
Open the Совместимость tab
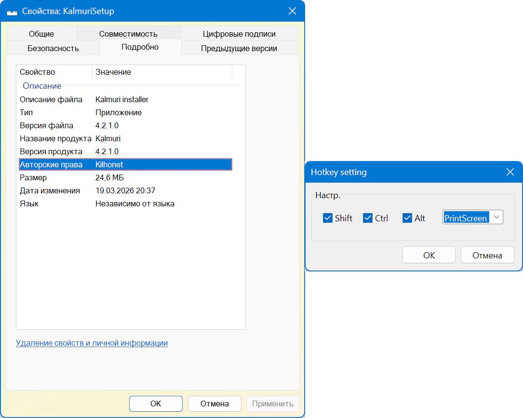point(128,34)
